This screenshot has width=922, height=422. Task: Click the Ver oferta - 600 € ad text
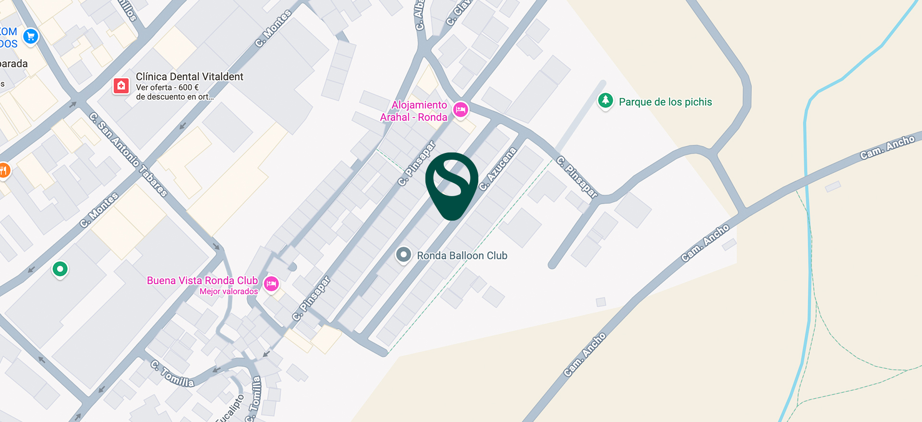click(x=167, y=87)
